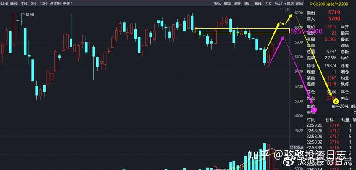
Task: Toggle the 多股 multi-stock view
Action: [237, 3]
